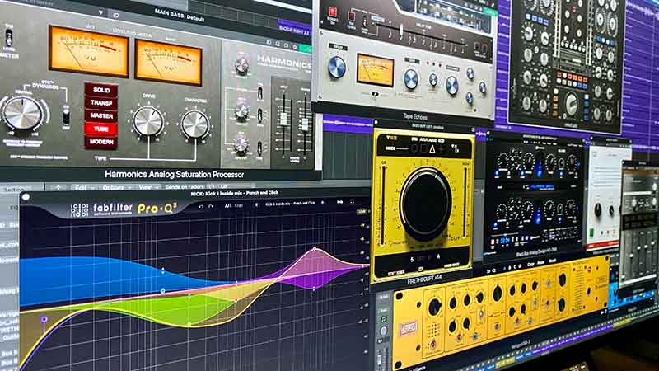
Task: Click Reset in the yellow rack plugin toolbar
Action: (552, 261)
